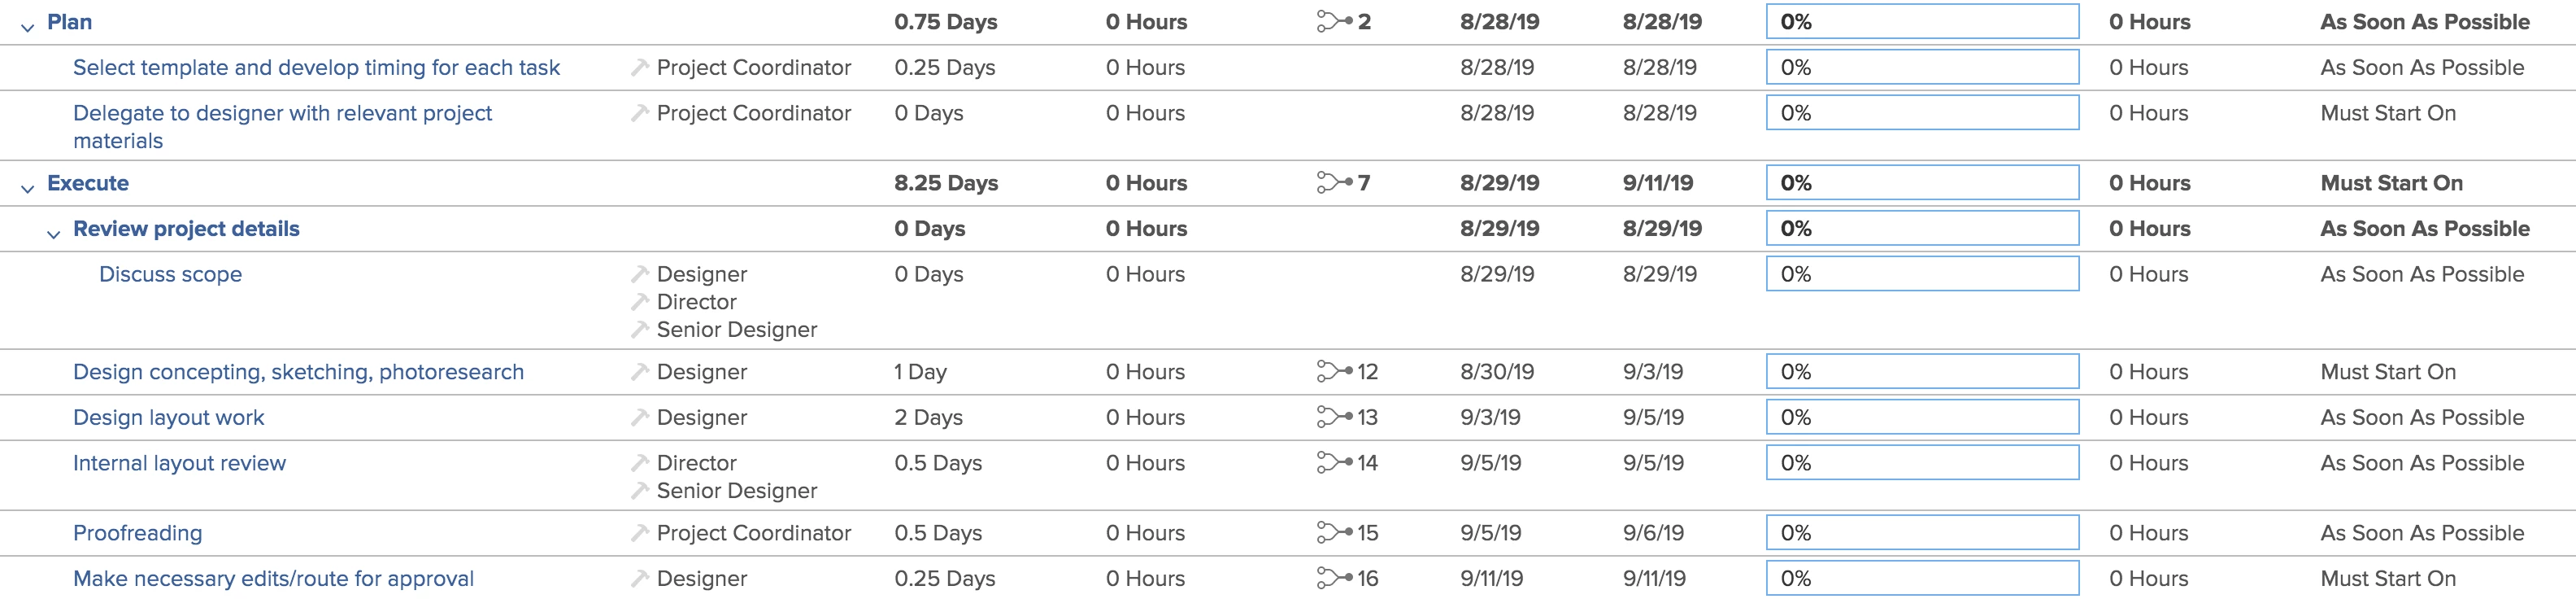Open Delegate to designer task
The image size is (2576, 599).
coord(282,126)
